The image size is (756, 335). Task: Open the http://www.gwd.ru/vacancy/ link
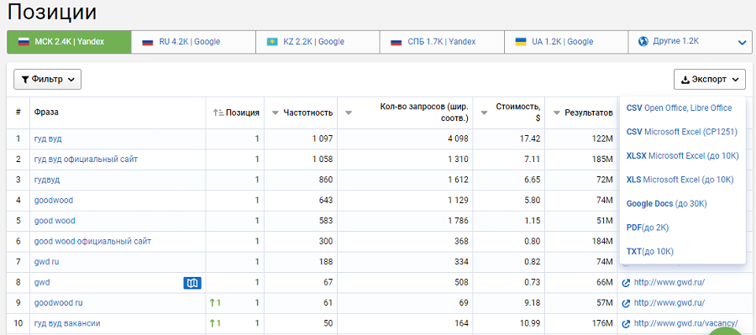[685, 323]
